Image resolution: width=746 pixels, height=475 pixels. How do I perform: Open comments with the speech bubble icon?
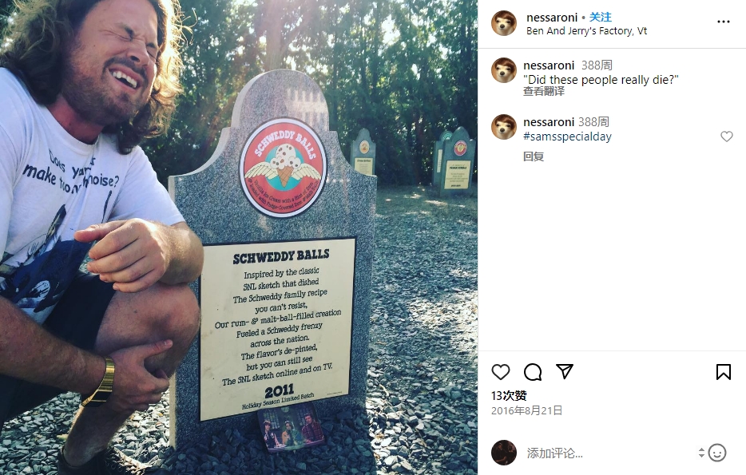point(533,372)
